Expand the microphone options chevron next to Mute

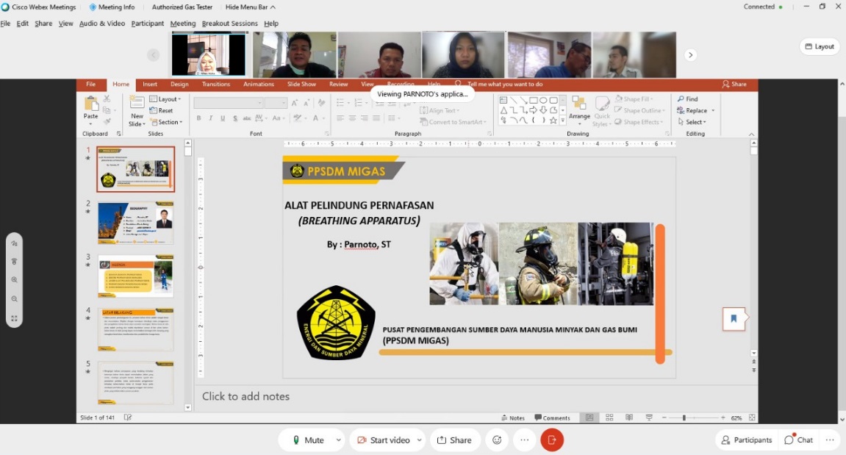(337, 440)
